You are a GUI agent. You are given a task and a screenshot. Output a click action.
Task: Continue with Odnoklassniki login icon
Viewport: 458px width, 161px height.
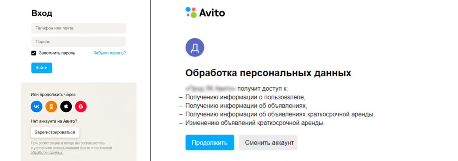coord(51,107)
